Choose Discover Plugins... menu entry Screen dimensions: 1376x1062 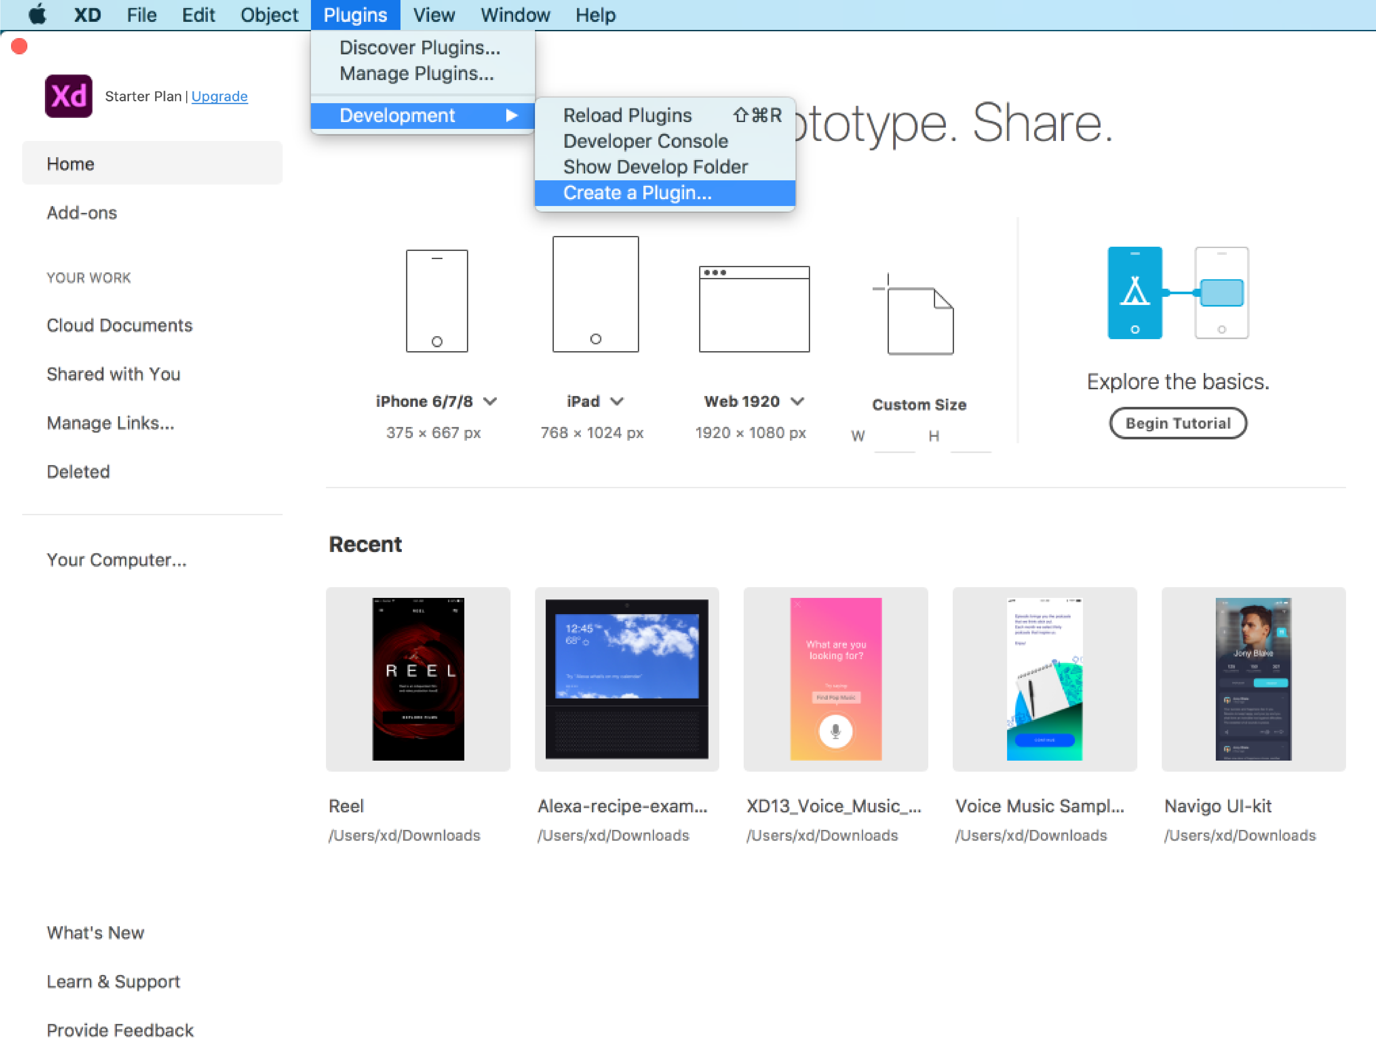(x=423, y=47)
